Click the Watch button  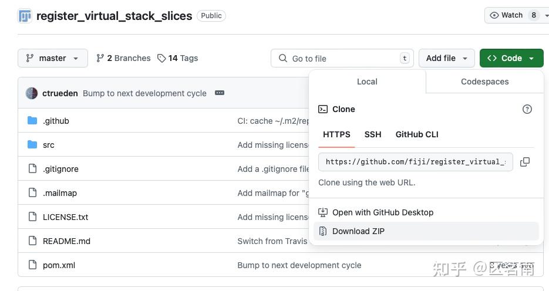(x=507, y=15)
